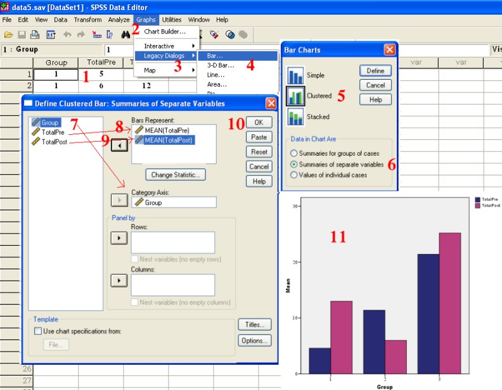This screenshot has height=390, width=502.
Task: Expand the Interactive submenu
Action: pyautogui.click(x=167, y=46)
